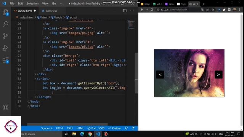Open File menu in VS Code
This screenshot has height=137, width=244.
[x=12, y=3]
